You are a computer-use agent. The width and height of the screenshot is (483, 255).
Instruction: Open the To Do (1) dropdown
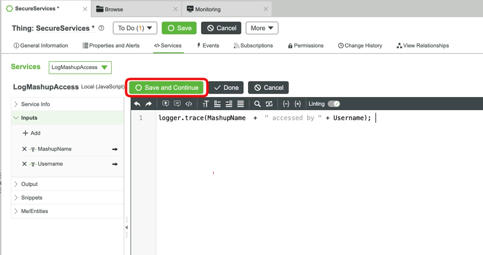(x=135, y=28)
